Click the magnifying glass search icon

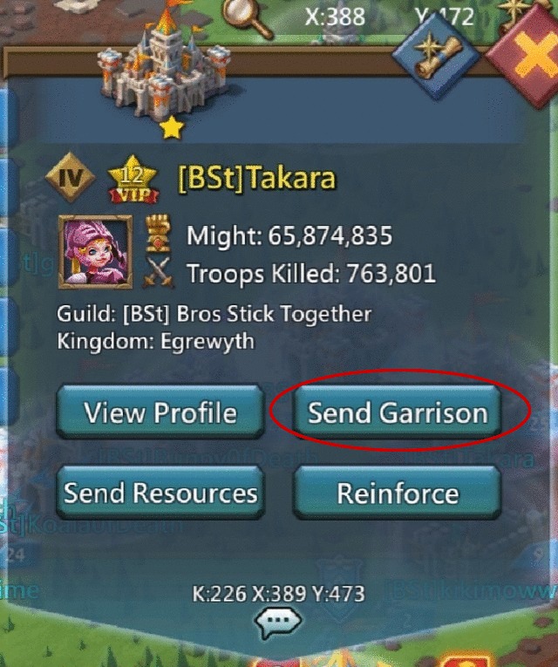tap(247, 17)
